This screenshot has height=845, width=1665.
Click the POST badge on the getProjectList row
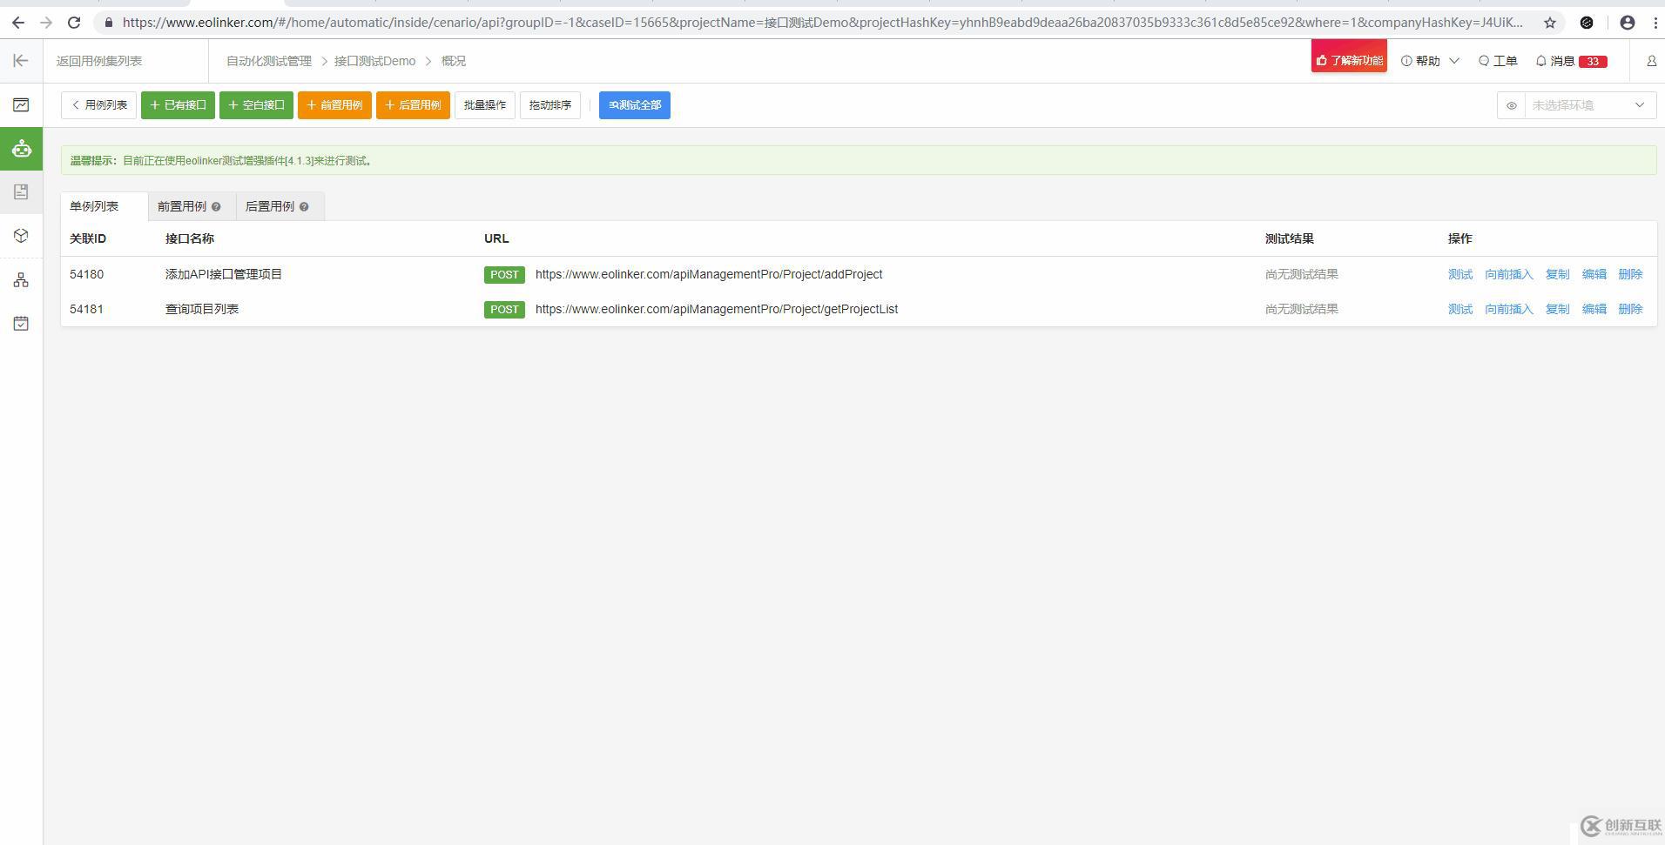click(x=504, y=310)
